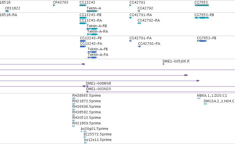Click the EC25572.5prime label
This screenshot has width=235, height=144.
point(97,134)
